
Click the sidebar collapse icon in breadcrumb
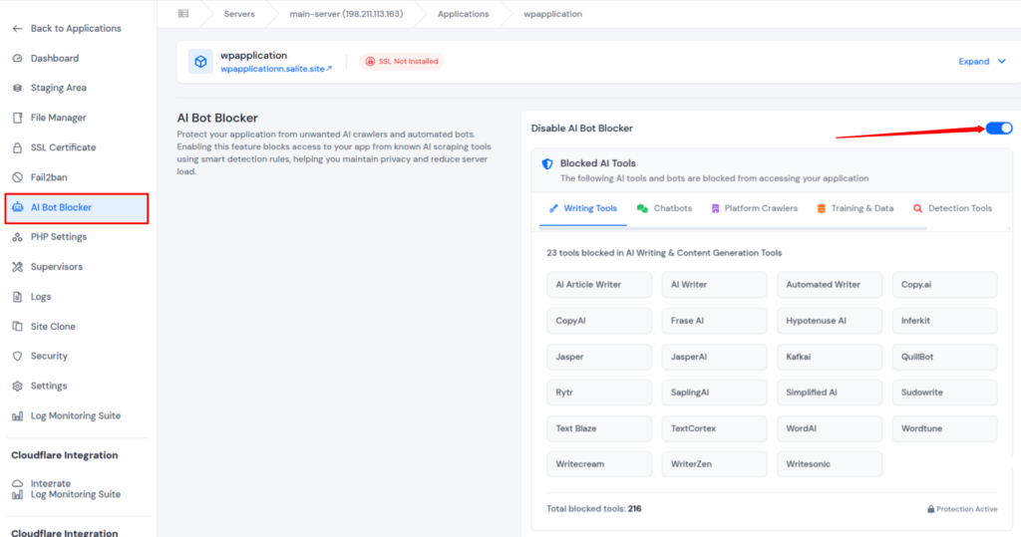[x=182, y=14]
